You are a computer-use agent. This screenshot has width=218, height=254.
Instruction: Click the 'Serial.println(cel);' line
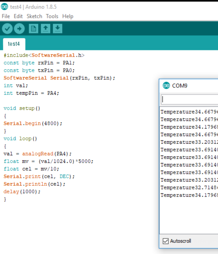pyautogui.click(x=34, y=184)
